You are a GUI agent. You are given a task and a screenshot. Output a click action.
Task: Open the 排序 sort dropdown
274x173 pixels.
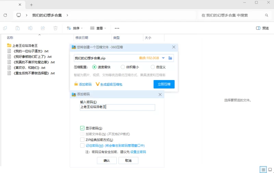pos(75,28)
